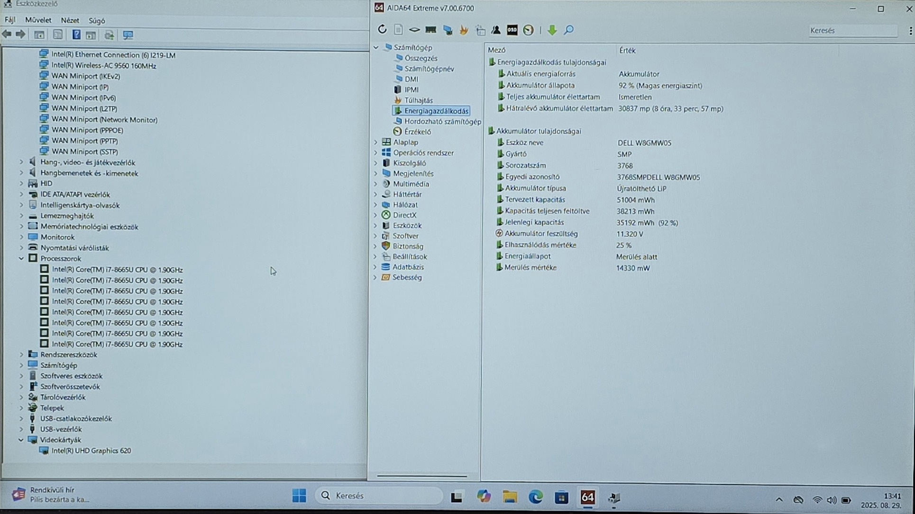The width and height of the screenshot is (915, 514).
Task: Launch the system stability test flame icon
Action: [464, 30]
